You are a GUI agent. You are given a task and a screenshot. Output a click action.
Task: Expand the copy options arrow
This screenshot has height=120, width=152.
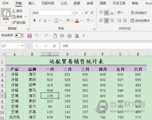pos(25,17)
